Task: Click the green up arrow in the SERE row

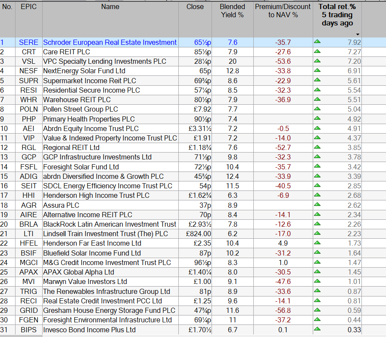Action: [x=318, y=42]
